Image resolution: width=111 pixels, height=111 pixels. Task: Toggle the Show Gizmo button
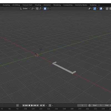(x=95, y=9)
